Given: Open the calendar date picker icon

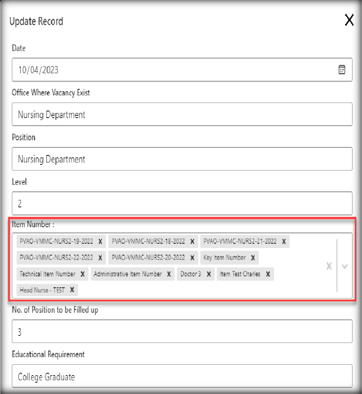Looking at the screenshot, I should [x=342, y=70].
